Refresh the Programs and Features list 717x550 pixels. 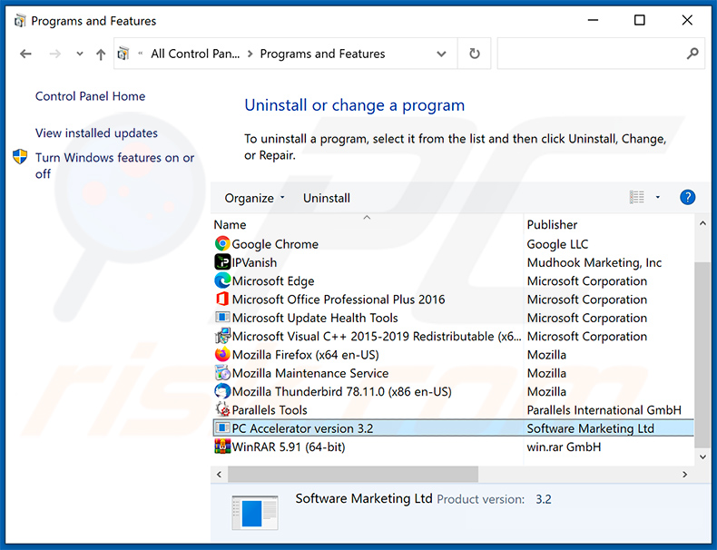pos(474,54)
